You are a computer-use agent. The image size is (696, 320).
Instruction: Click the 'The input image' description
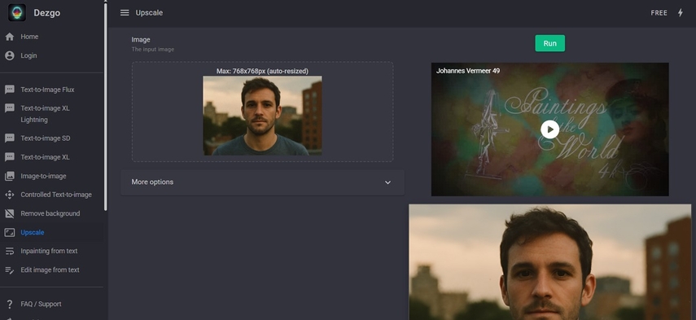pos(153,50)
